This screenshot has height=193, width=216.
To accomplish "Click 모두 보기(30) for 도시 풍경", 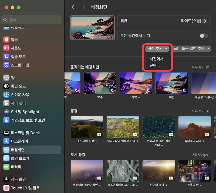I will tap(201, 155).
